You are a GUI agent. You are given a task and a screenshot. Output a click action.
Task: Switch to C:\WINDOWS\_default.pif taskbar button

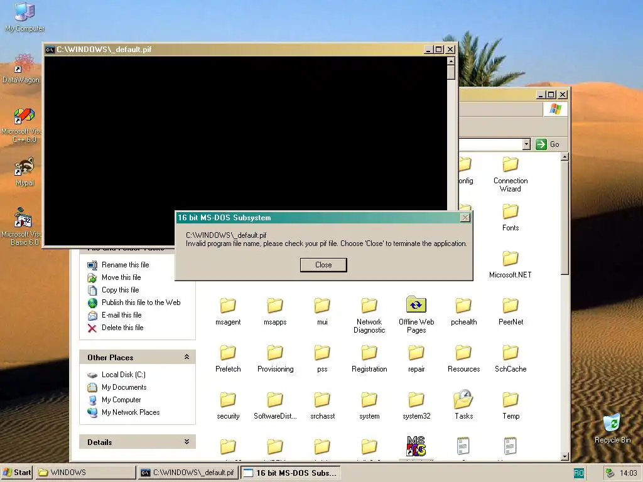pos(188,473)
